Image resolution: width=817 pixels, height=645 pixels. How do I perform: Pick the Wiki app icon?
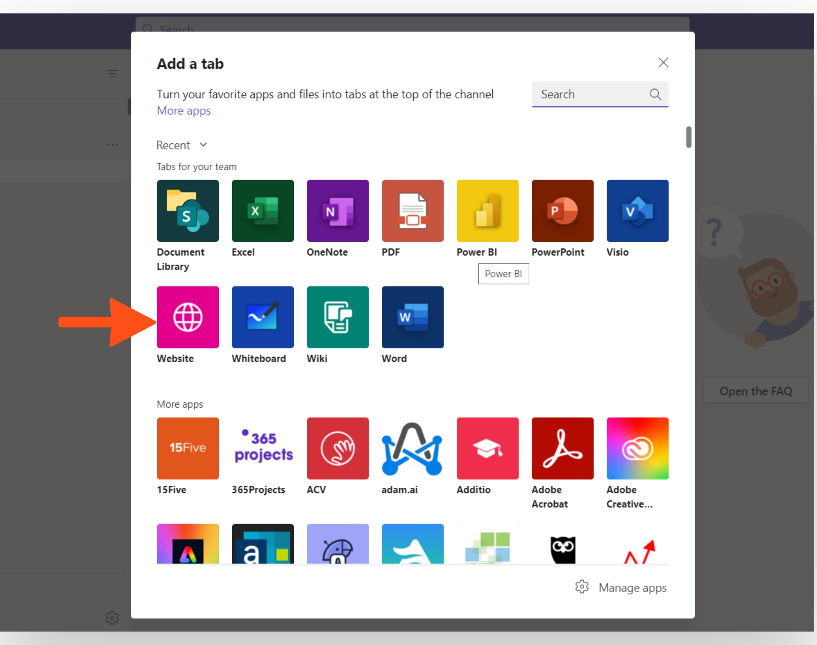(x=338, y=317)
